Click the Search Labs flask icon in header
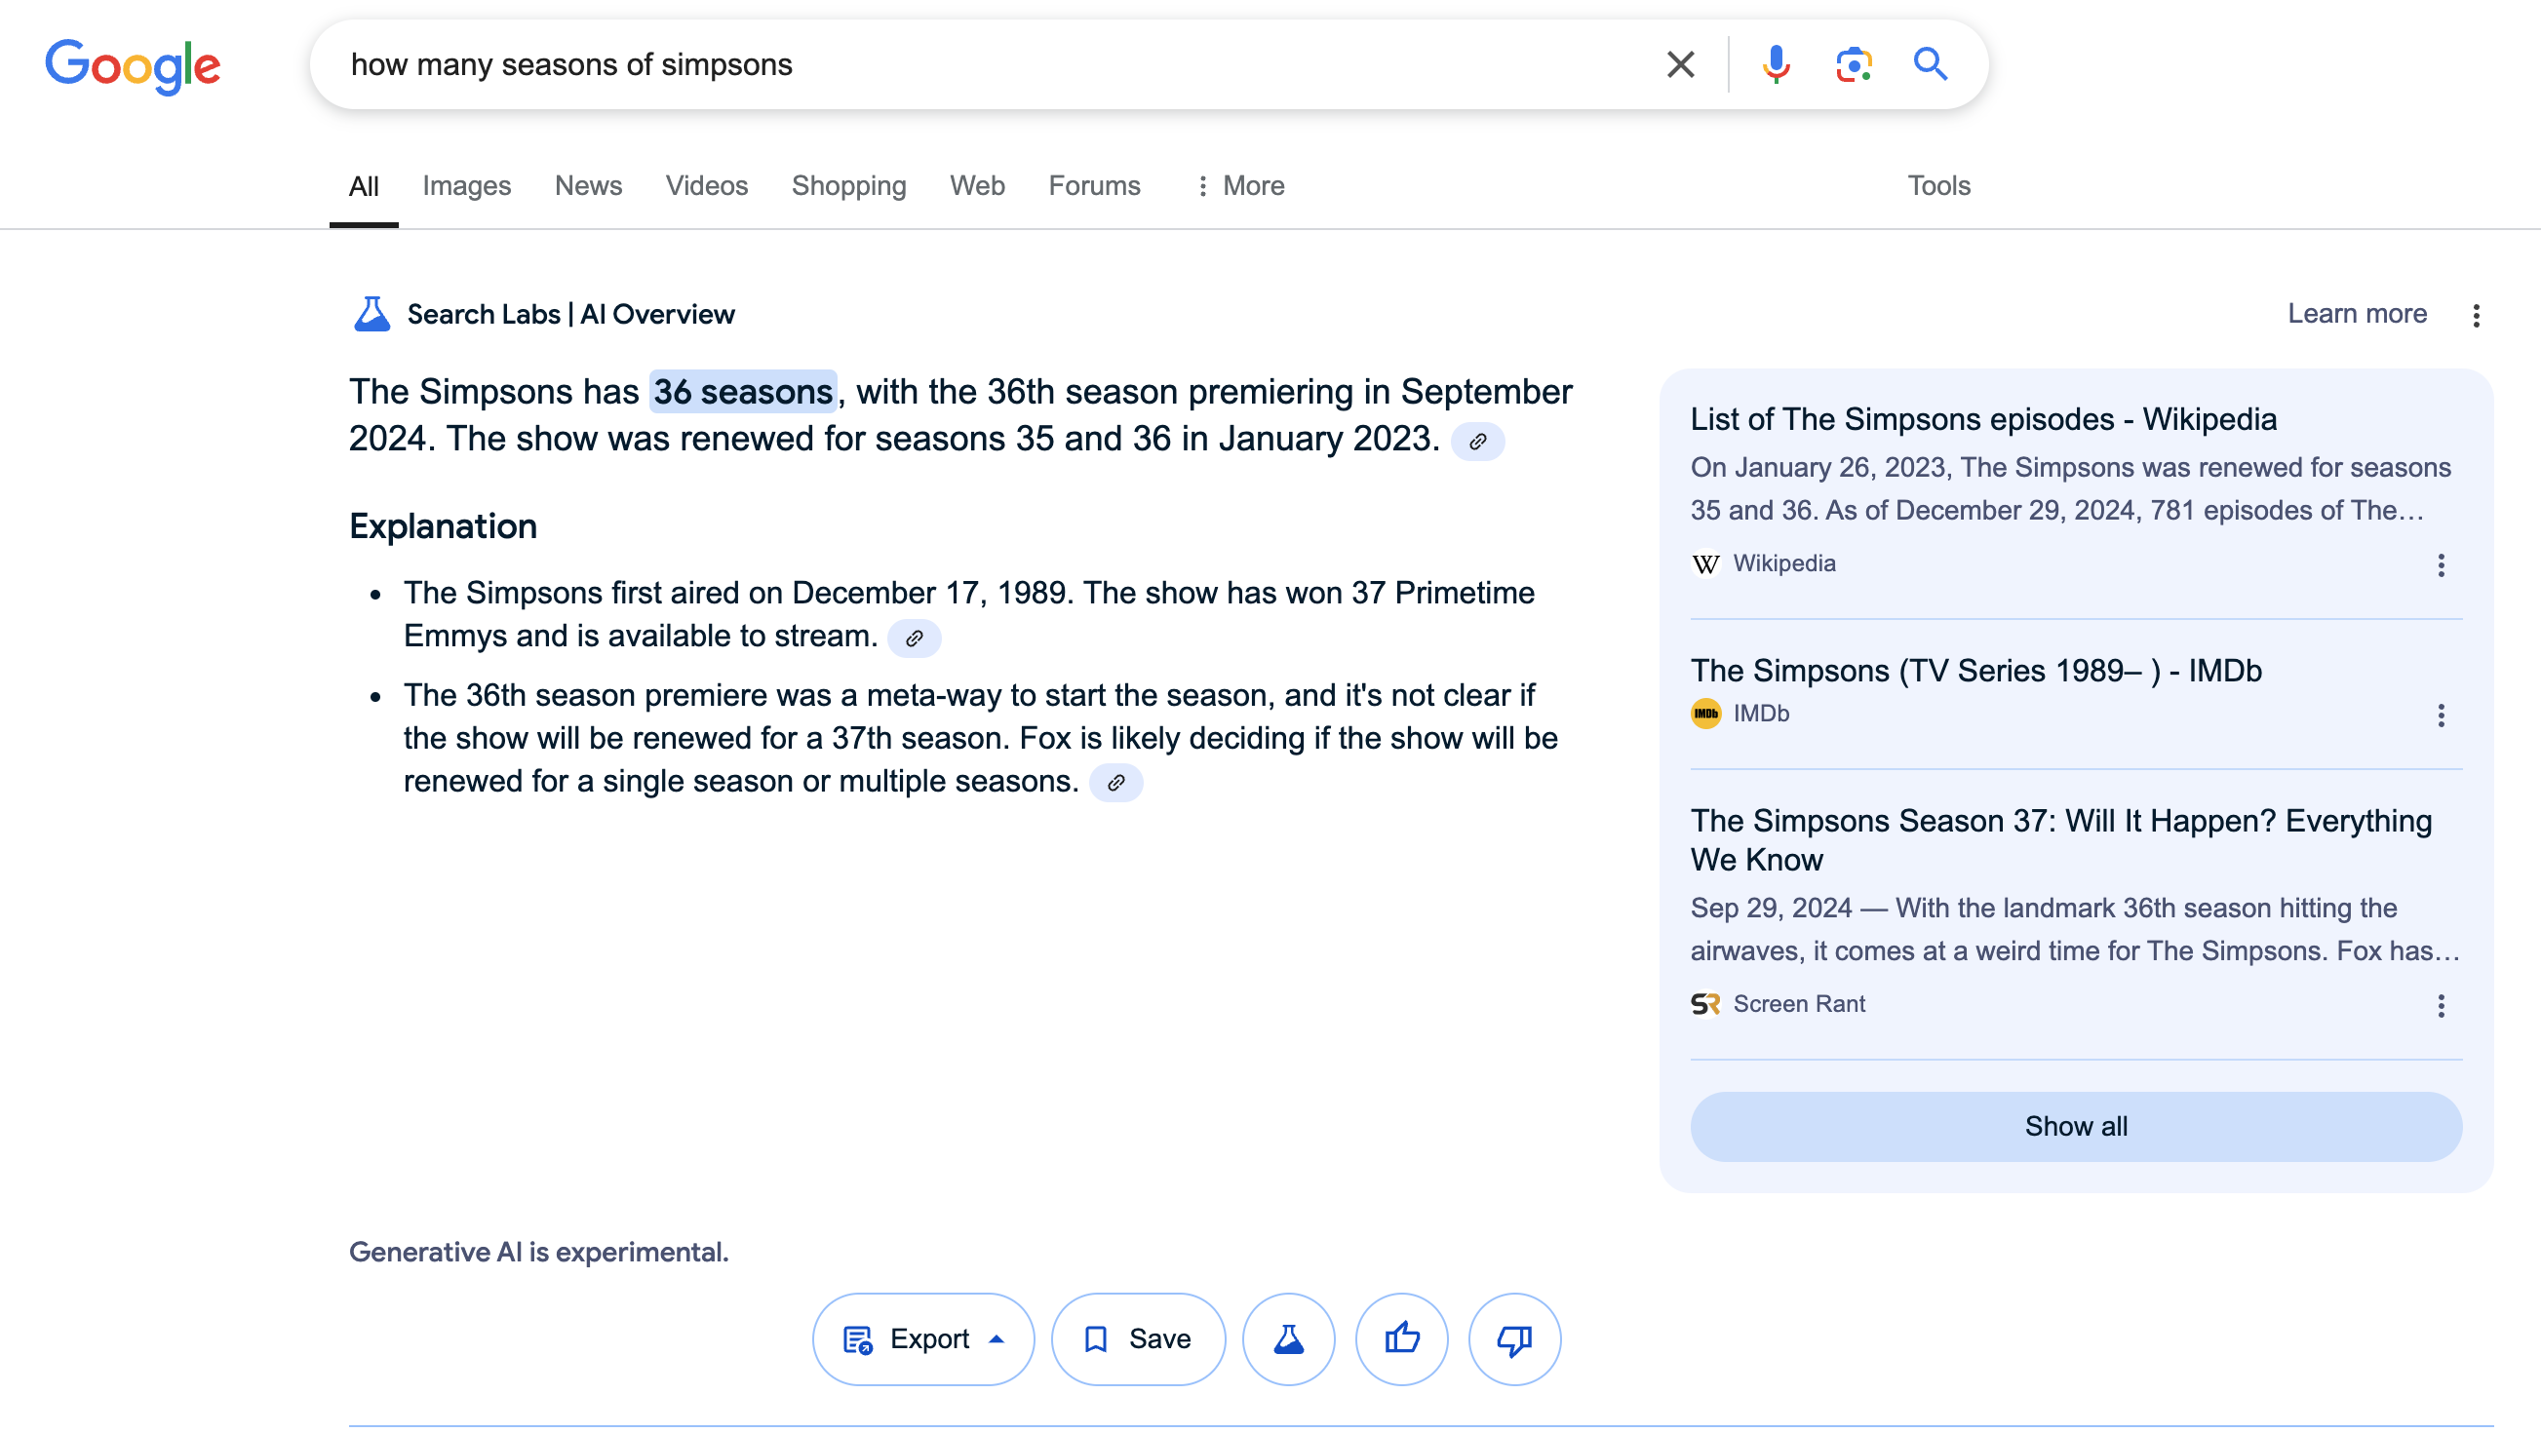 coord(371,314)
